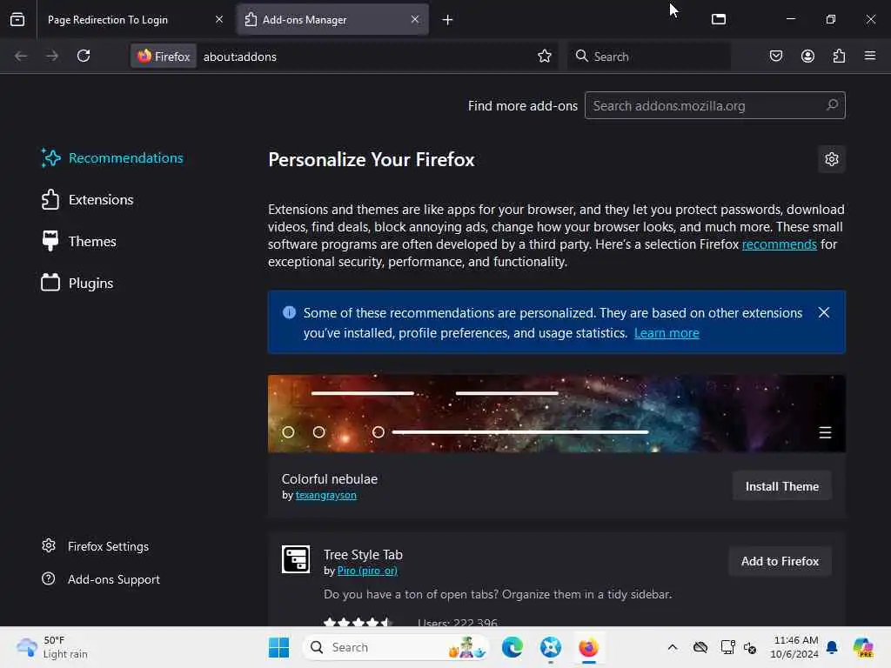
Task: Open the weather widget showing 50°F
Action: (x=52, y=647)
